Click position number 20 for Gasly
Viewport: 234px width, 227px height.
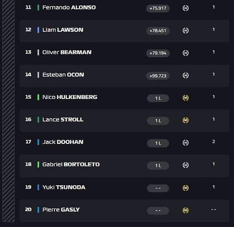[28, 209]
